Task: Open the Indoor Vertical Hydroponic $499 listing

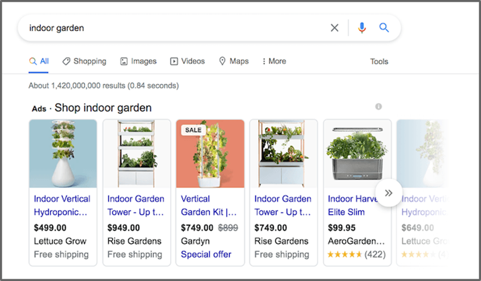Action: (62, 206)
